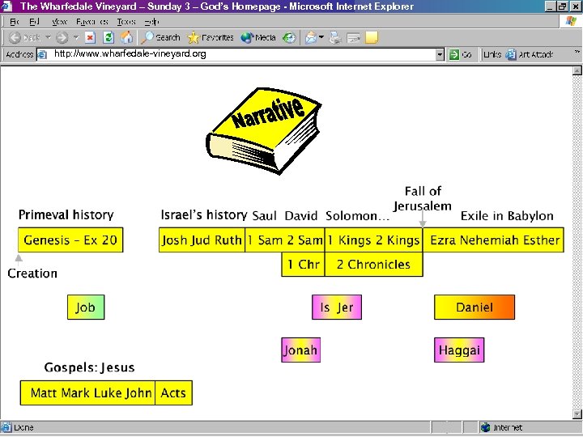
Task: Click the page icon in Address bar
Action: [x=42, y=55]
